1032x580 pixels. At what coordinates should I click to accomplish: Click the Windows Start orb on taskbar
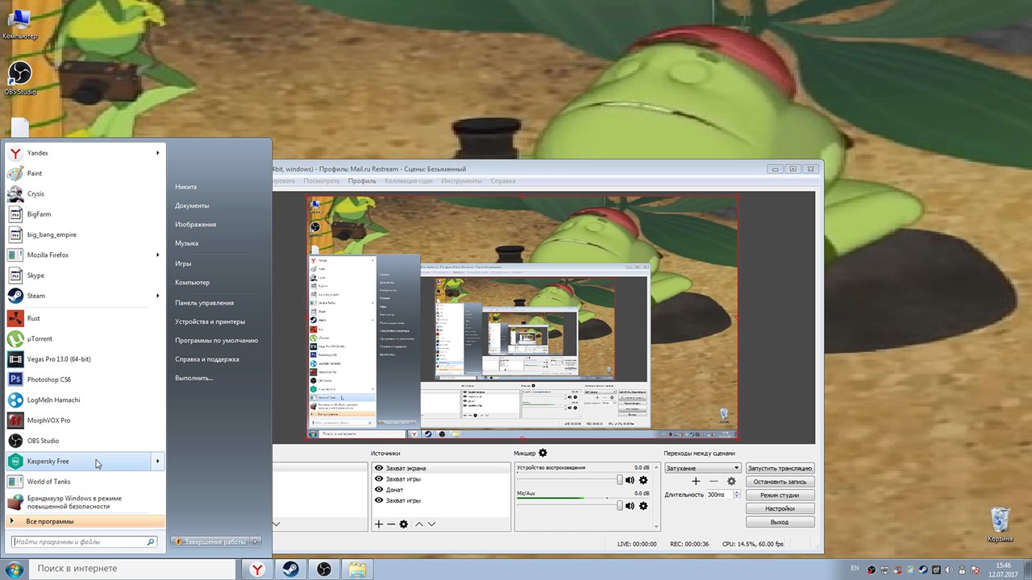tap(14, 569)
